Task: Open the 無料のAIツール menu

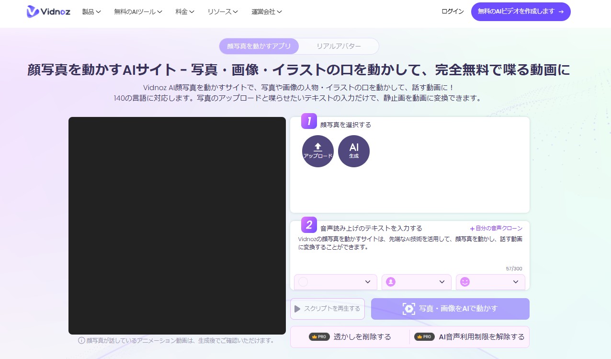Action: [x=137, y=12]
